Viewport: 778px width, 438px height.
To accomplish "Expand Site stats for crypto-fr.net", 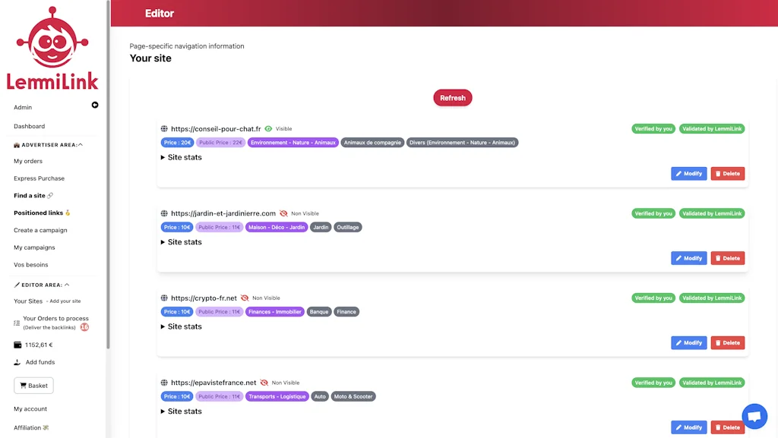I will (x=181, y=326).
